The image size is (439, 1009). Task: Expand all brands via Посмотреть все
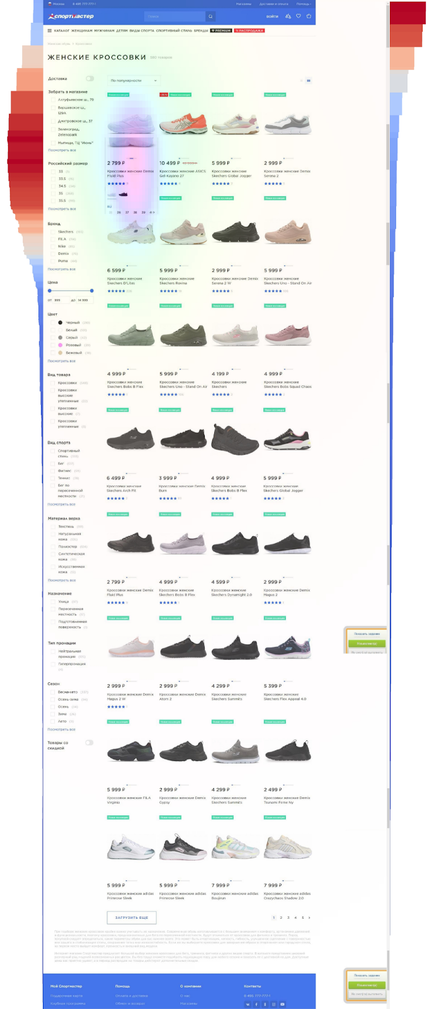point(62,269)
